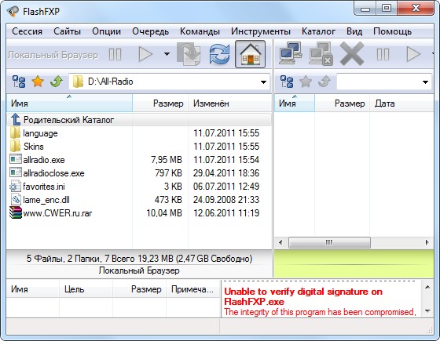
Task: Expand the D:\All-Radio path dropdown
Action: (263, 82)
